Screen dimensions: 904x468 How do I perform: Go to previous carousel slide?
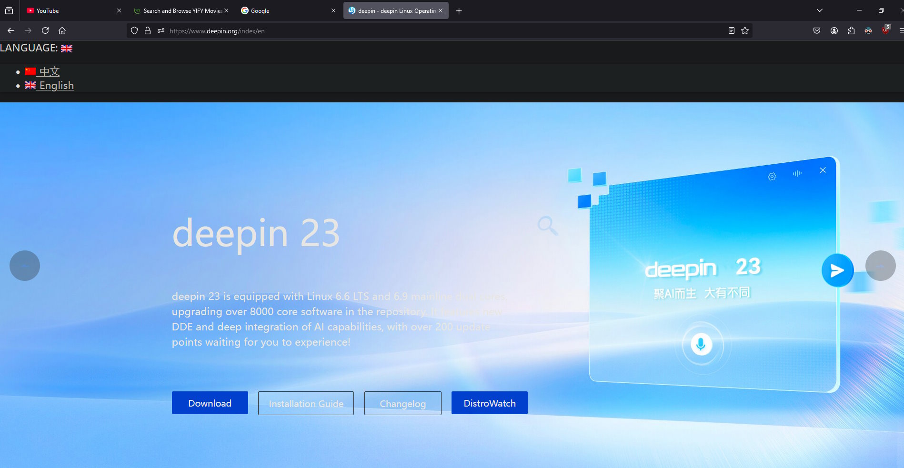[x=25, y=266]
